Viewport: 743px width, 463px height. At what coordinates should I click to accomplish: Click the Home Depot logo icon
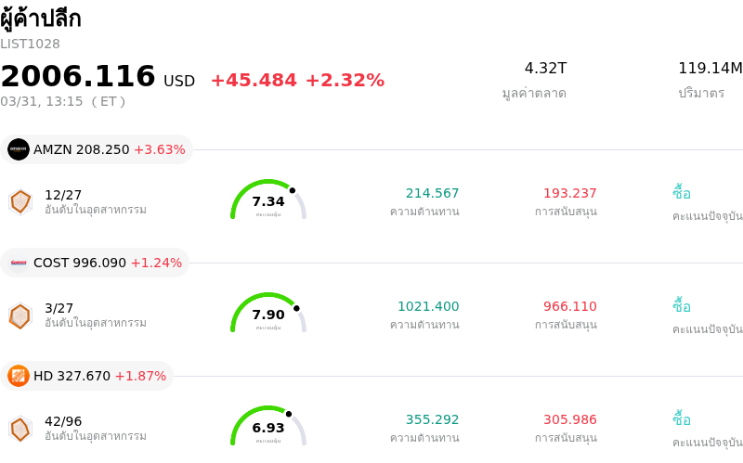[19, 376]
